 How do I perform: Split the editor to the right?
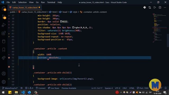pyautogui.click(x=160, y=7)
